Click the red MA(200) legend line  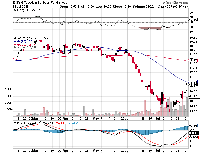click(x=15, y=44)
